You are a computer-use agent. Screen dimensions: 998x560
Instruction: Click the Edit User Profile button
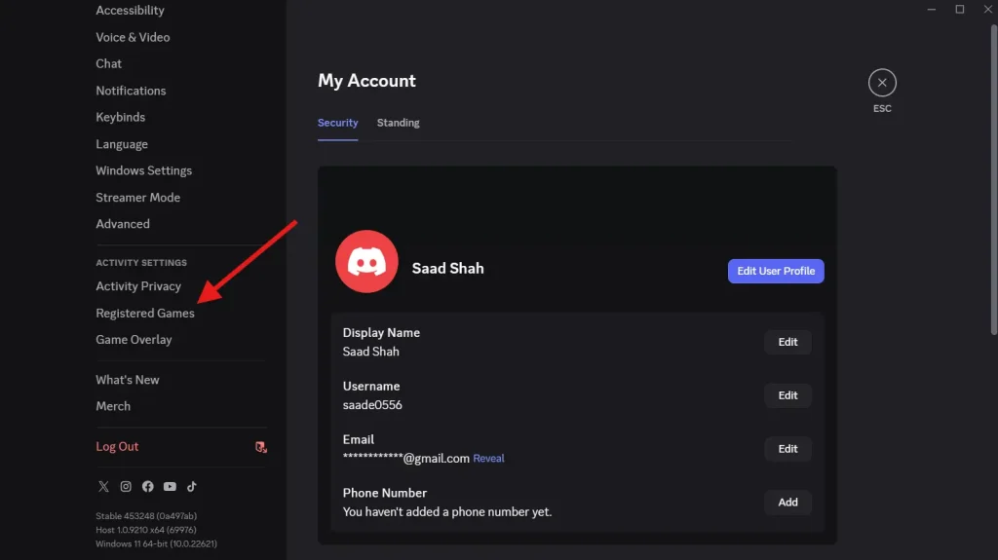coord(776,271)
